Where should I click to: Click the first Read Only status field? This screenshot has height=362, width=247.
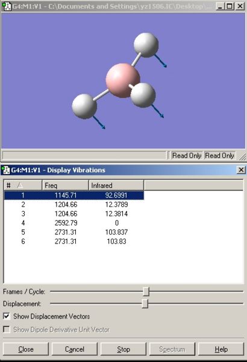pyautogui.click(x=187, y=155)
